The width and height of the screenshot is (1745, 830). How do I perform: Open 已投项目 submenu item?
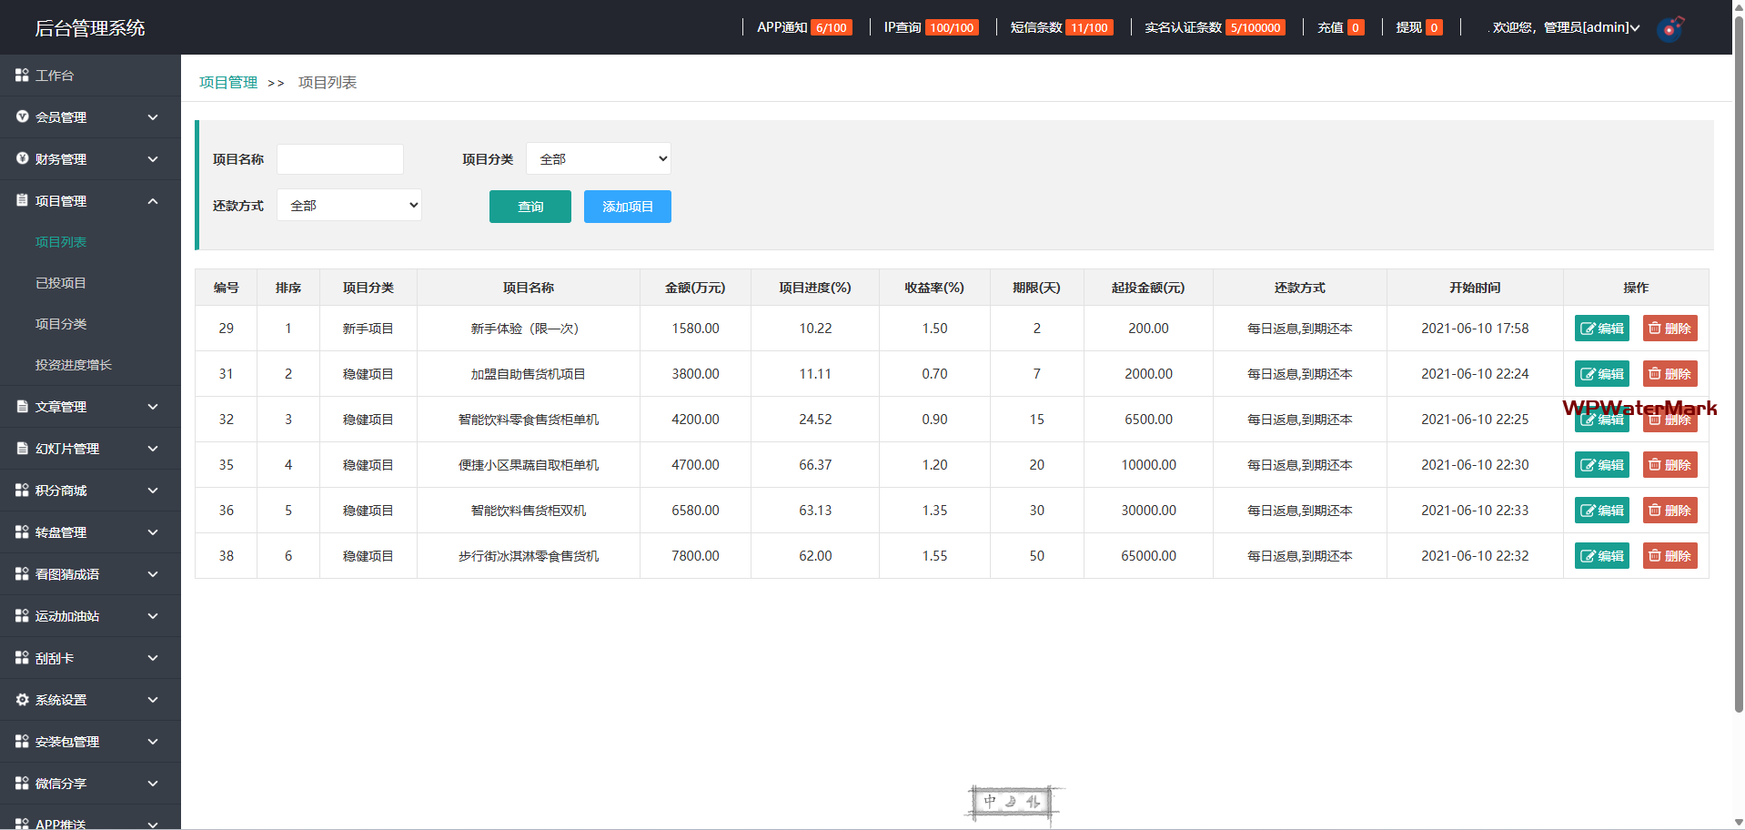(x=61, y=283)
